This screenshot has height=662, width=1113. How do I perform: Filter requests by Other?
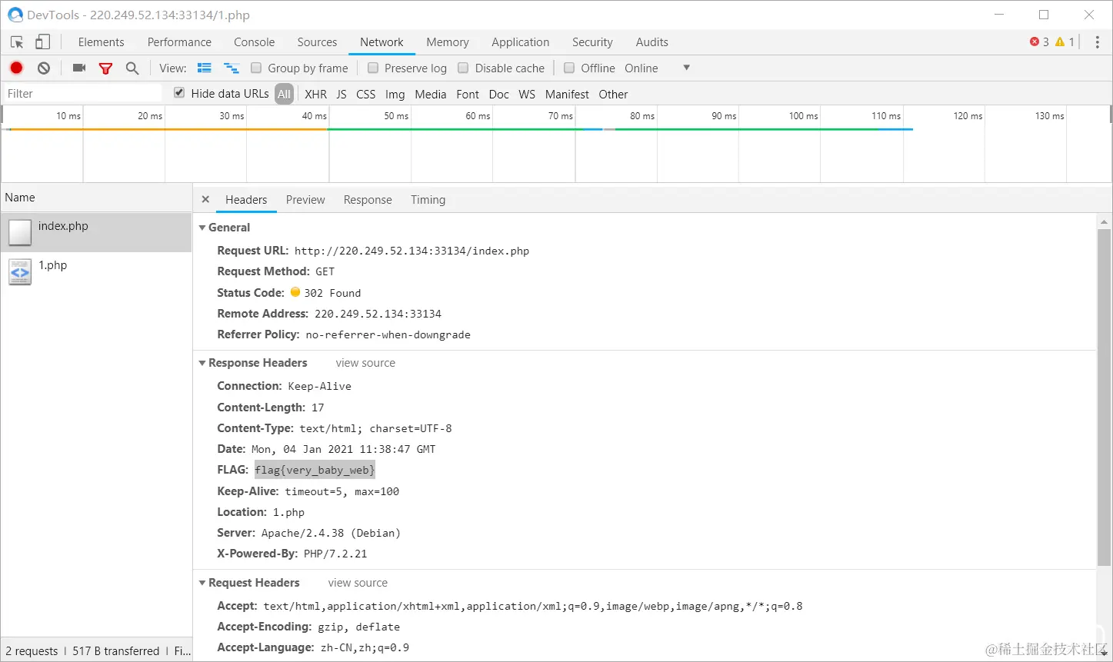point(613,94)
